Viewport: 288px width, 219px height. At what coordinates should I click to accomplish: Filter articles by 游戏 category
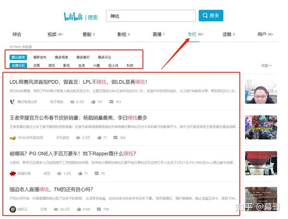(52, 65)
